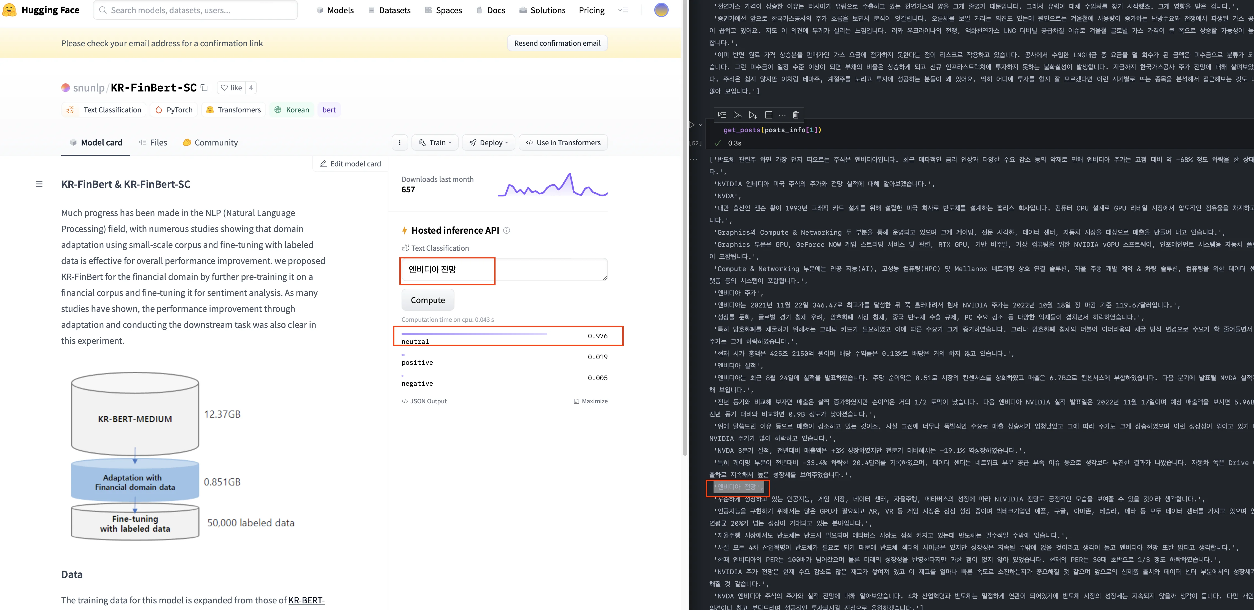Switch to the Files tab
Viewport: 1254px width, 610px height.
(x=153, y=143)
